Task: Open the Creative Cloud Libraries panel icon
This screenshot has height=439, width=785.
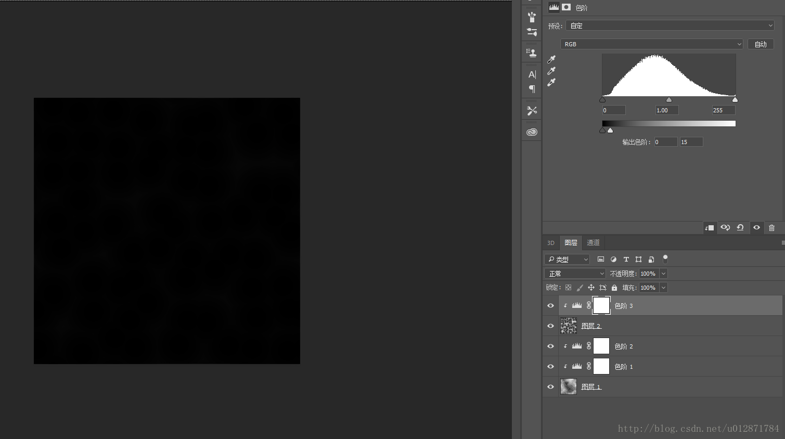Action: pos(532,132)
